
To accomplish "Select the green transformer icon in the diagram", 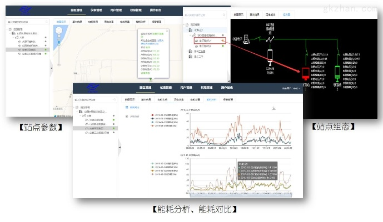I will coord(337,73).
